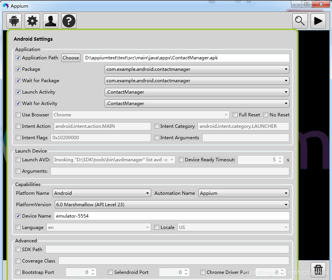Increase Bootstrap Port with up arrow

click(93, 270)
